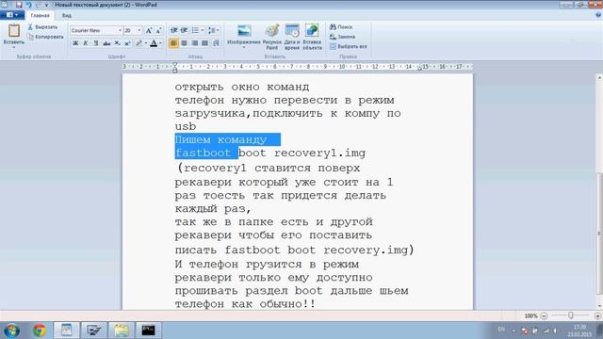The width and height of the screenshot is (603, 339).
Task: Toggle strikethrough formatting
Action: click(106, 43)
